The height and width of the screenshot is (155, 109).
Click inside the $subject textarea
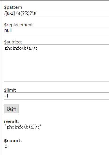tap(57, 63)
